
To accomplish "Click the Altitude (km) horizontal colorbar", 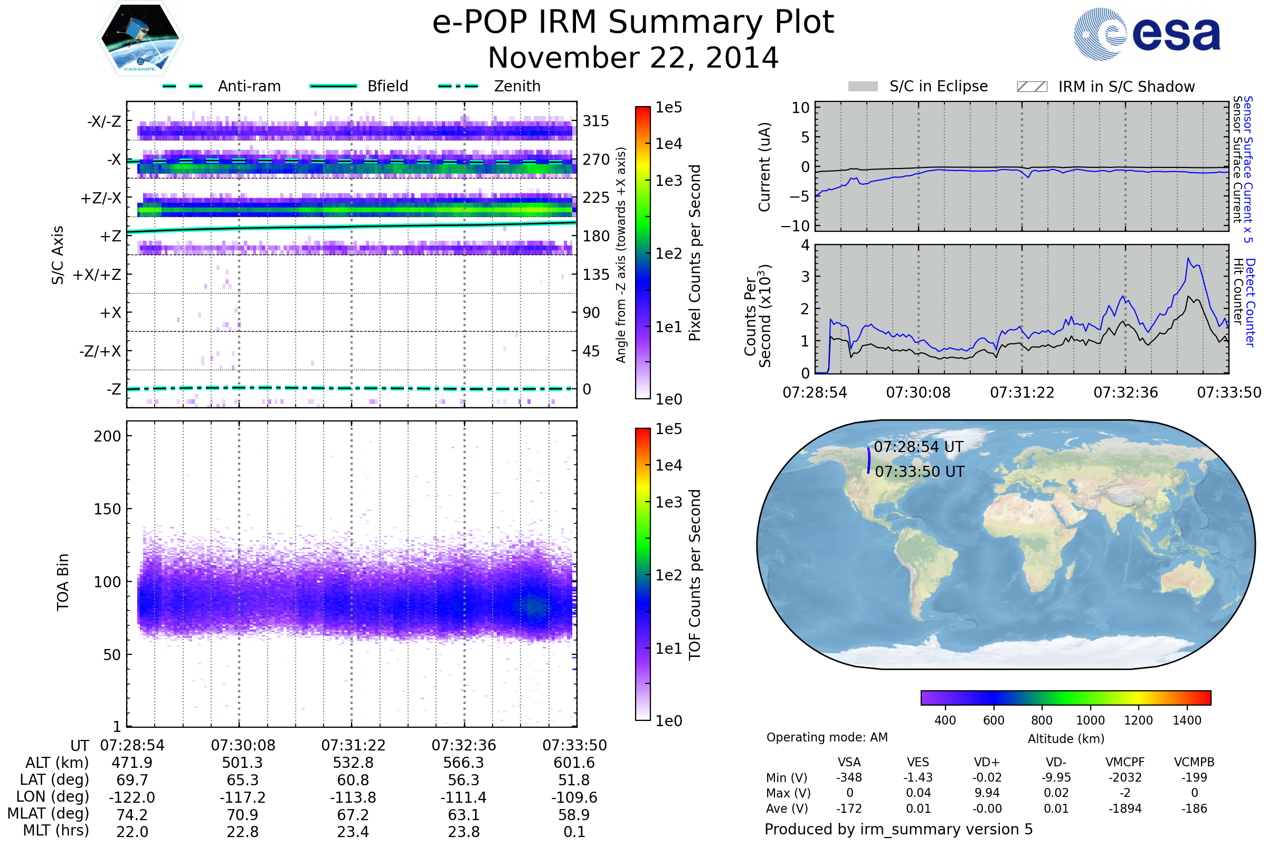I will [1065, 697].
